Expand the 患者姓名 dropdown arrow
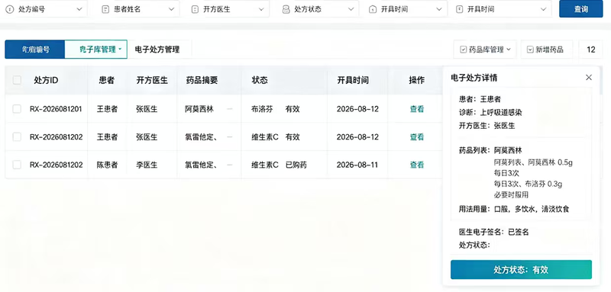The width and height of the screenshot is (611, 292). [171, 9]
